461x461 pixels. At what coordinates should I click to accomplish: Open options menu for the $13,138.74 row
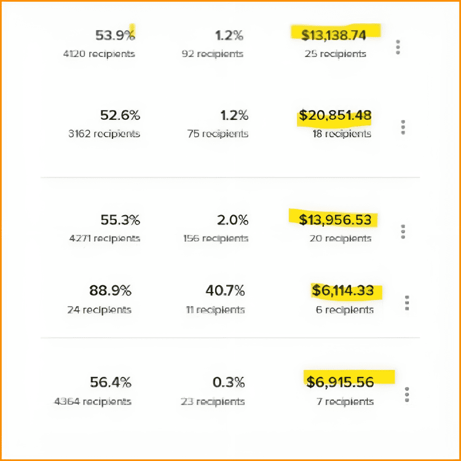[x=398, y=47]
